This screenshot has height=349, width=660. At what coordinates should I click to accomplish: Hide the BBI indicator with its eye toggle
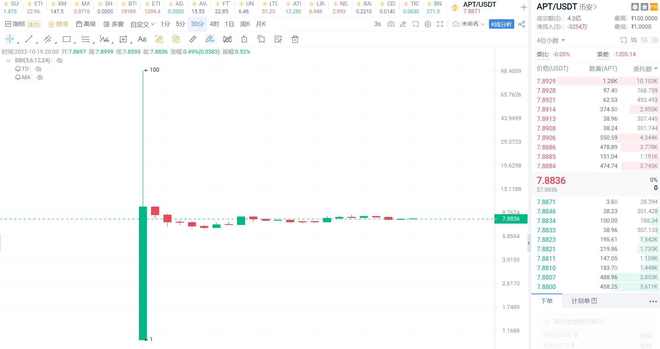click(59, 60)
